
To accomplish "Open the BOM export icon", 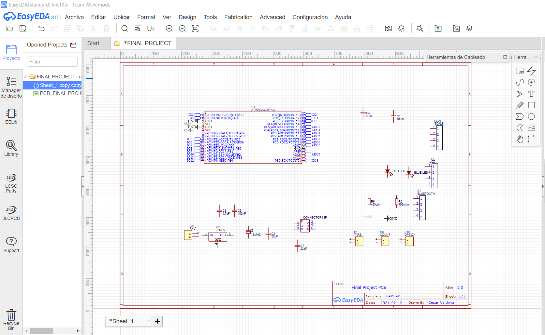I will pos(438,29).
